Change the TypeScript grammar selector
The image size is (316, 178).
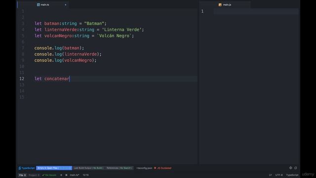point(292,175)
